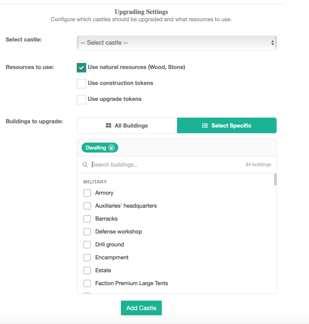The height and width of the screenshot is (324, 309).
Task: Click the Select castle dropdown arrows
Action: pyautogui.click(x=272, y=43)
